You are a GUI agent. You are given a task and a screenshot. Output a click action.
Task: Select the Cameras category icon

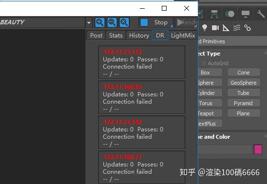(215, 28)
